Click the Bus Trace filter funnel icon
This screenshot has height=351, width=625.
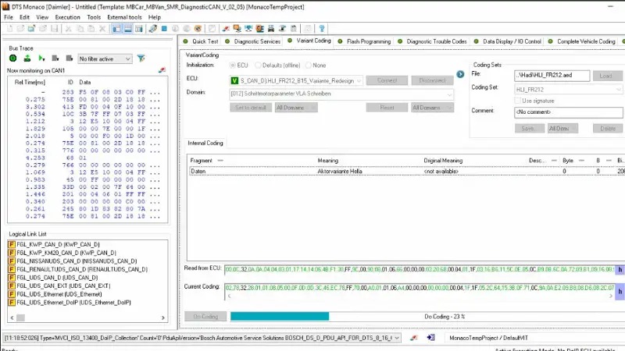[x=141, y=58]
